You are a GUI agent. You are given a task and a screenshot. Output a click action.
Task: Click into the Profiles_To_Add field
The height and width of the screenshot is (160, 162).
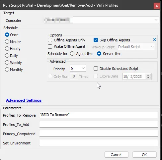(99, 124)
